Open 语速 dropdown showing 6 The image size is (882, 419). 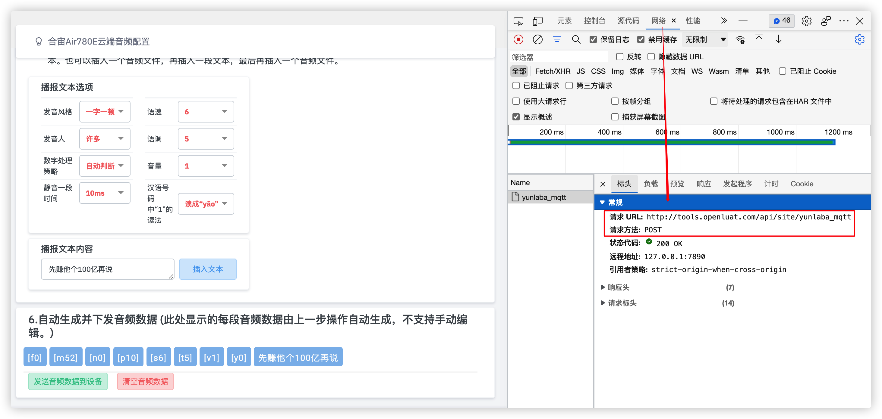[x=206, y=111]
